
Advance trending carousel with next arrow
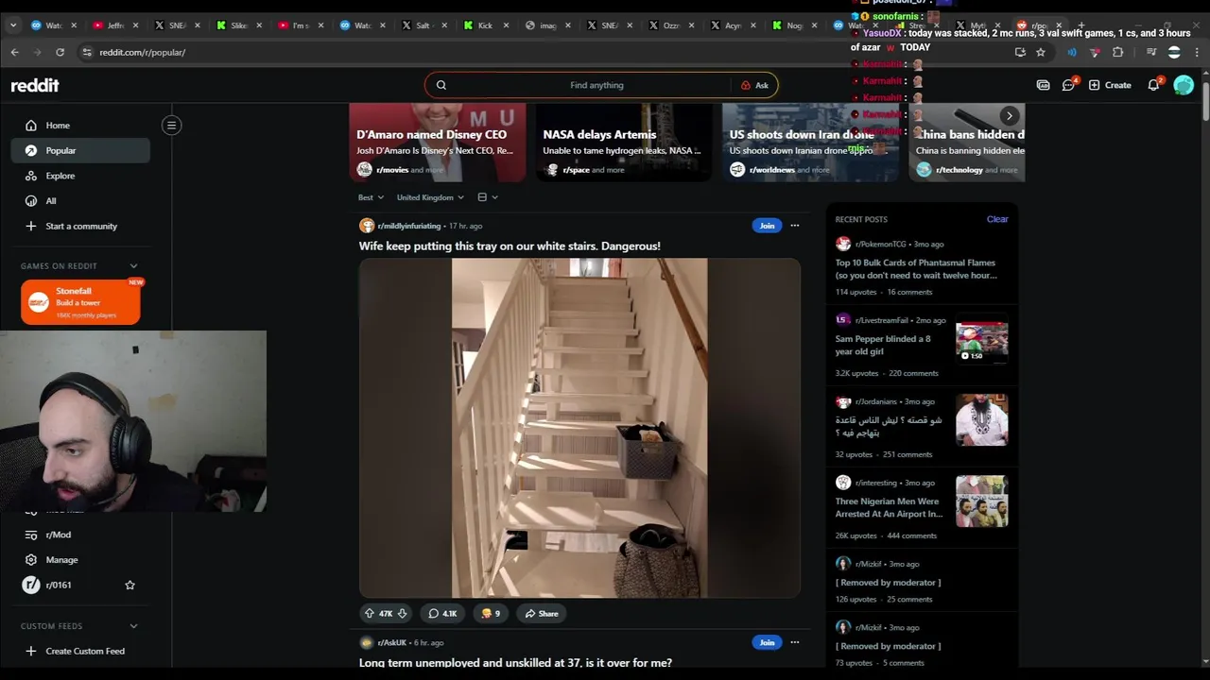click(x=1009, y=116)
